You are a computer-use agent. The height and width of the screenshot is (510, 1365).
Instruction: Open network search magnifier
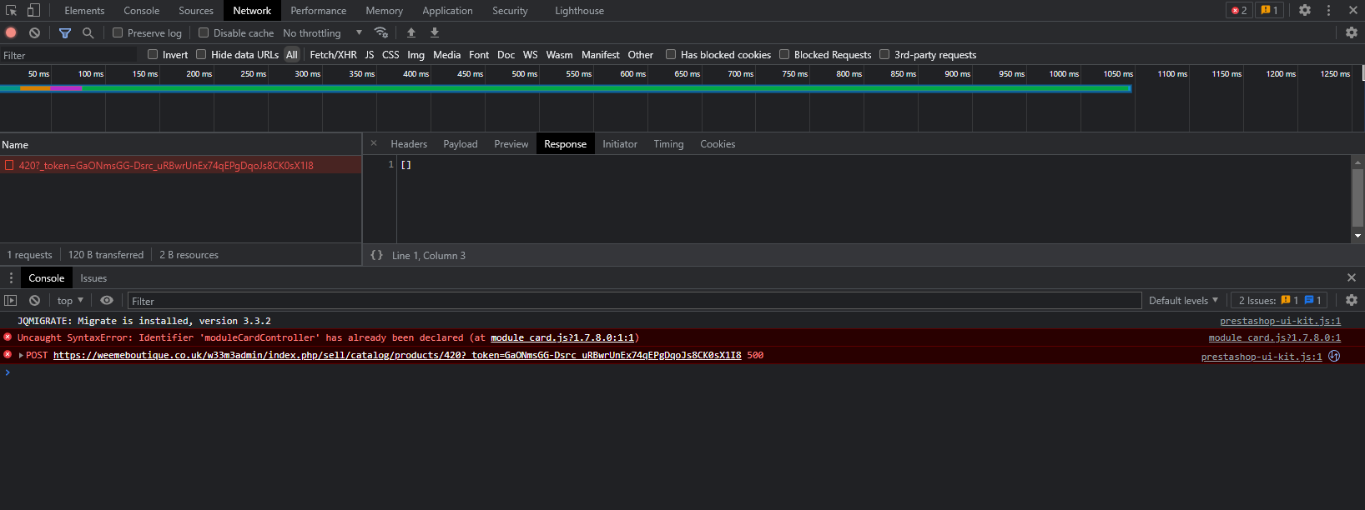click(x=88, y=32)
